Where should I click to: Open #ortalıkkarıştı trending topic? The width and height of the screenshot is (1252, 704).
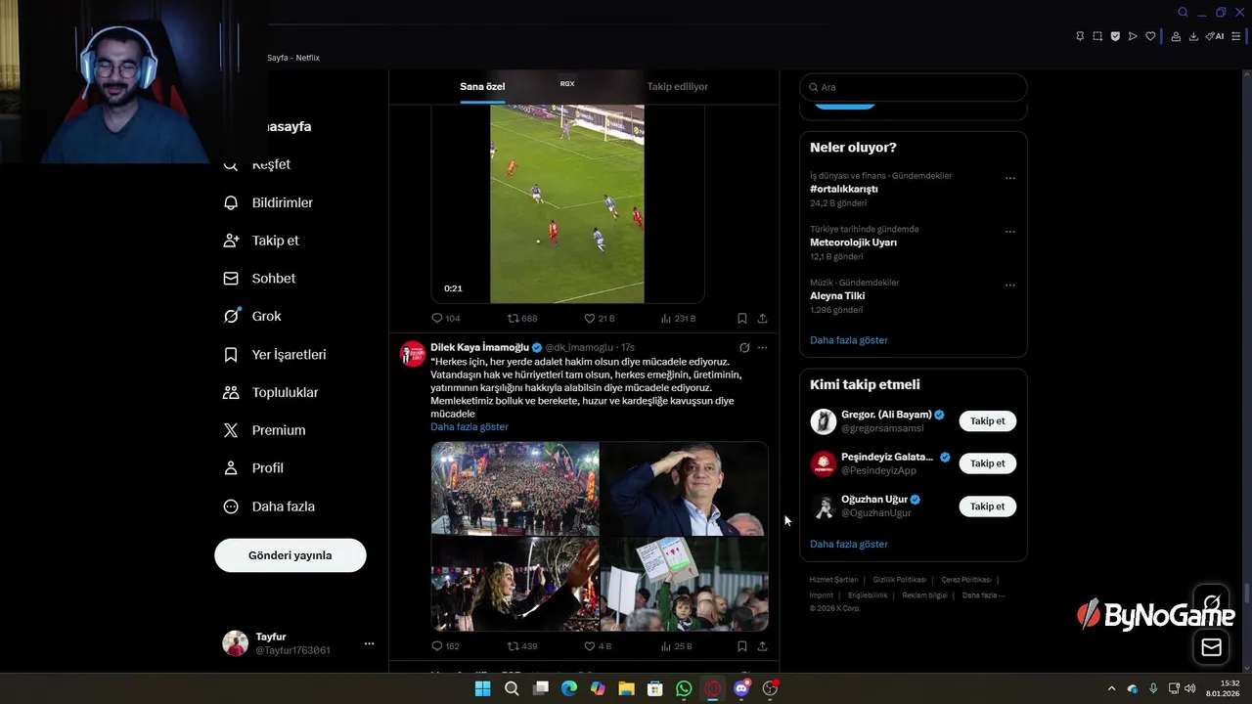click(x=844, y=189)
